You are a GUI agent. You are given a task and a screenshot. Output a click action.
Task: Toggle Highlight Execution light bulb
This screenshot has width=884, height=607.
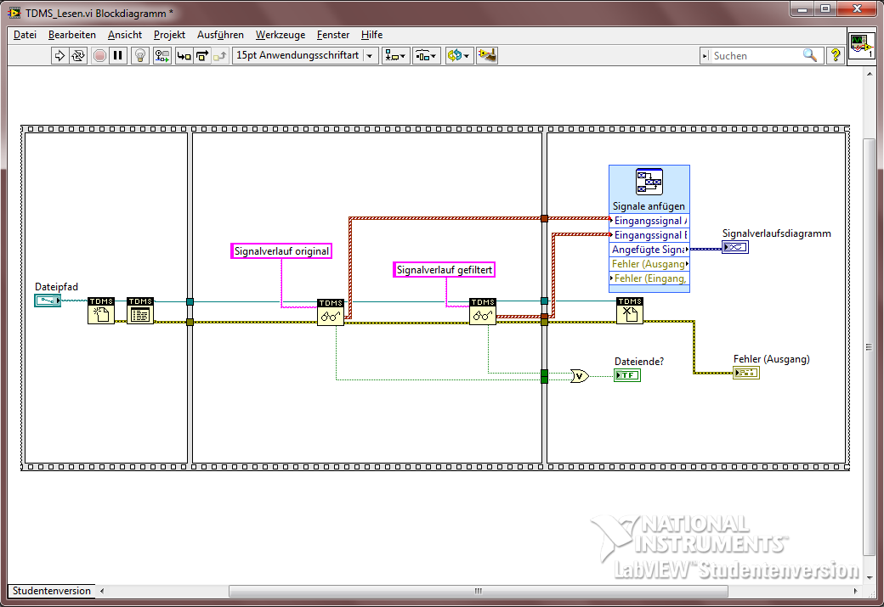pos(140,55)
